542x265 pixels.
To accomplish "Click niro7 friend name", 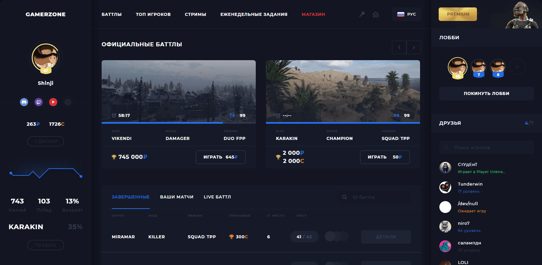I will click(x=464, y=223).
